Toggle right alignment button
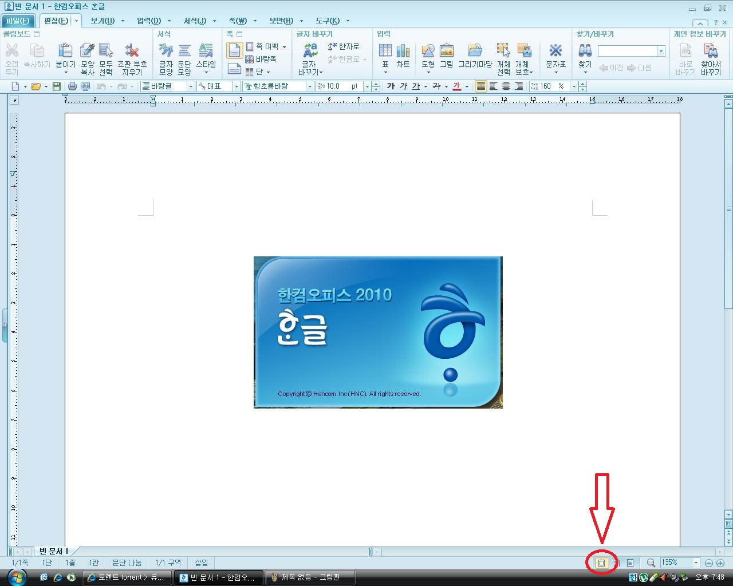This screenshot has width=733, height=586. click(x=519, y=86)
